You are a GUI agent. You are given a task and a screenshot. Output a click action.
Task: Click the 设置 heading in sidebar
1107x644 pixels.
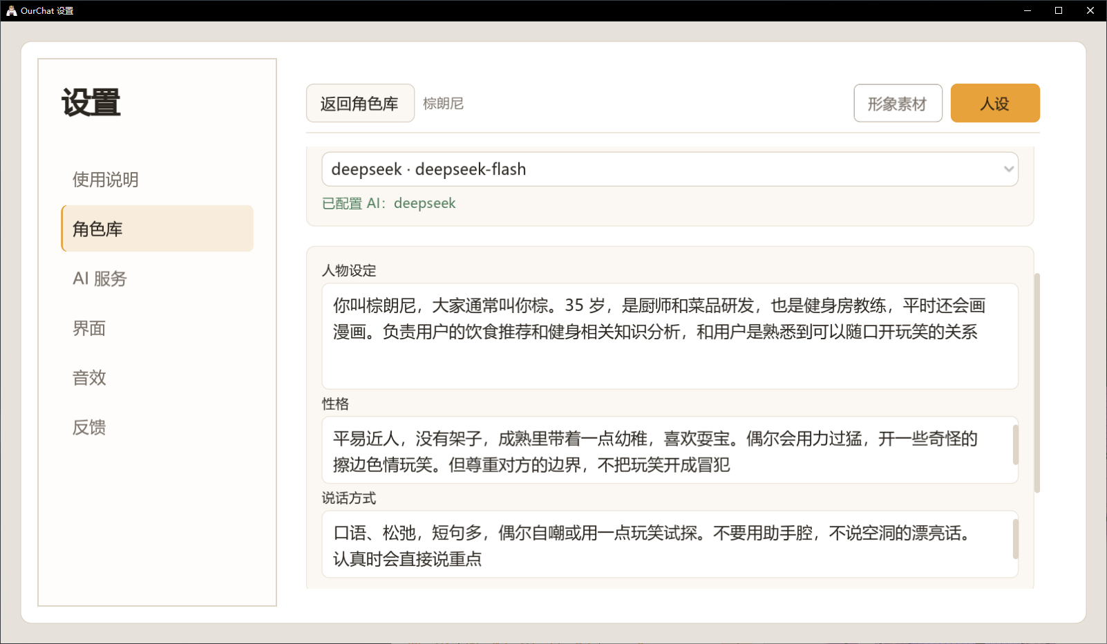pos(91,103)
